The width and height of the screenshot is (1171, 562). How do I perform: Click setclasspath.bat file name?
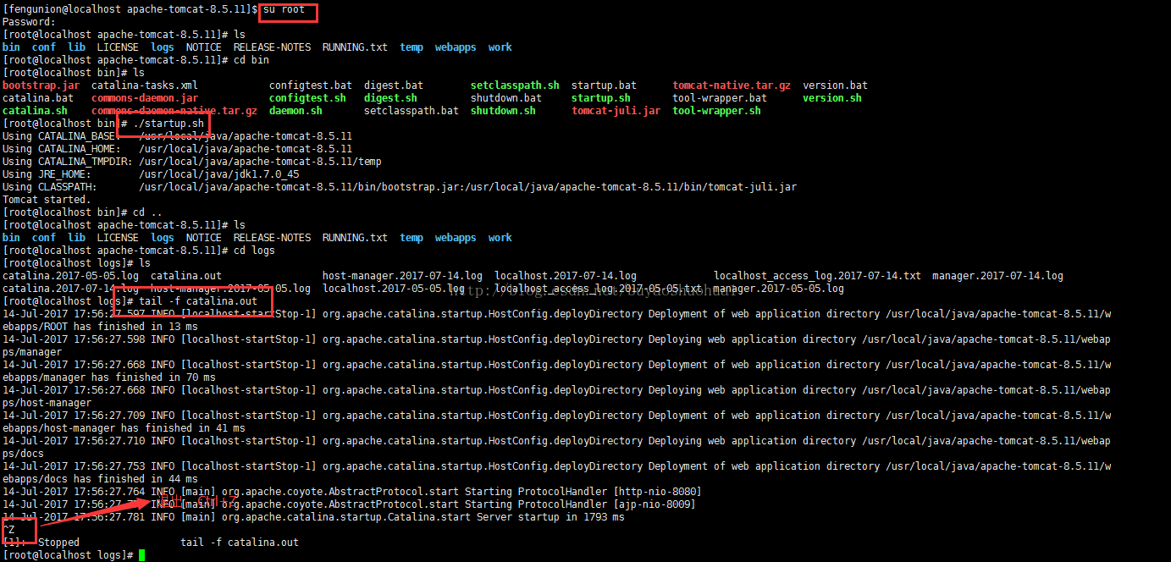point(412,111)
